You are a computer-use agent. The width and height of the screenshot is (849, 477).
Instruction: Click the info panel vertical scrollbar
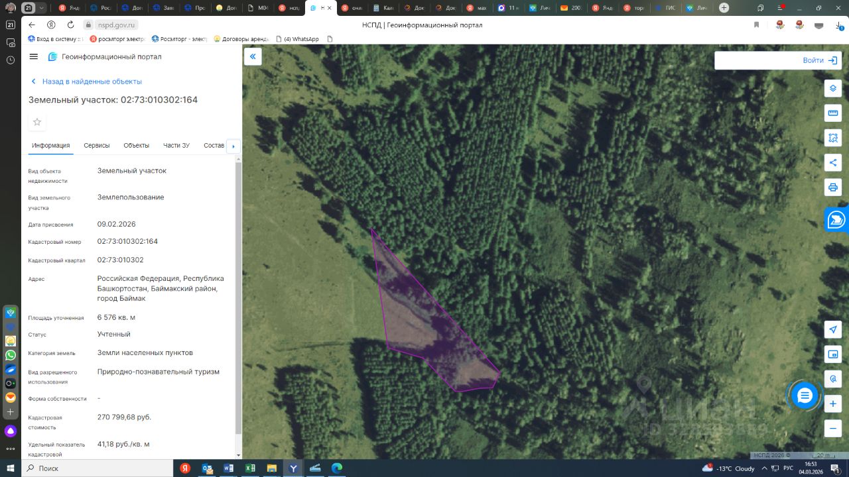[238, 298]
